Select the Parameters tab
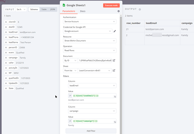The height and width of the screenshot is (134, 194). [x=69, y=11]
